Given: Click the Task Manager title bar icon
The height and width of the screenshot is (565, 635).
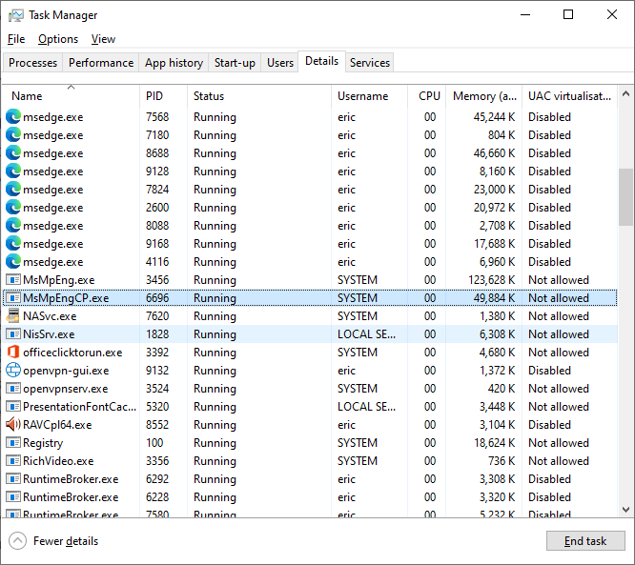Looking at the screenshot, I should (15, 15).
